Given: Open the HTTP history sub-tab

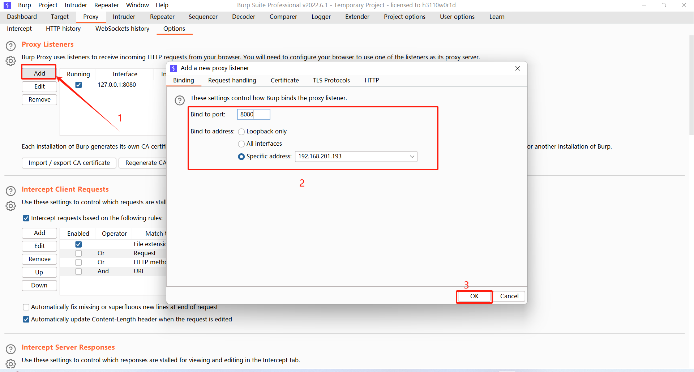Looking at the screenshot, I should click(x=63, y=29).
